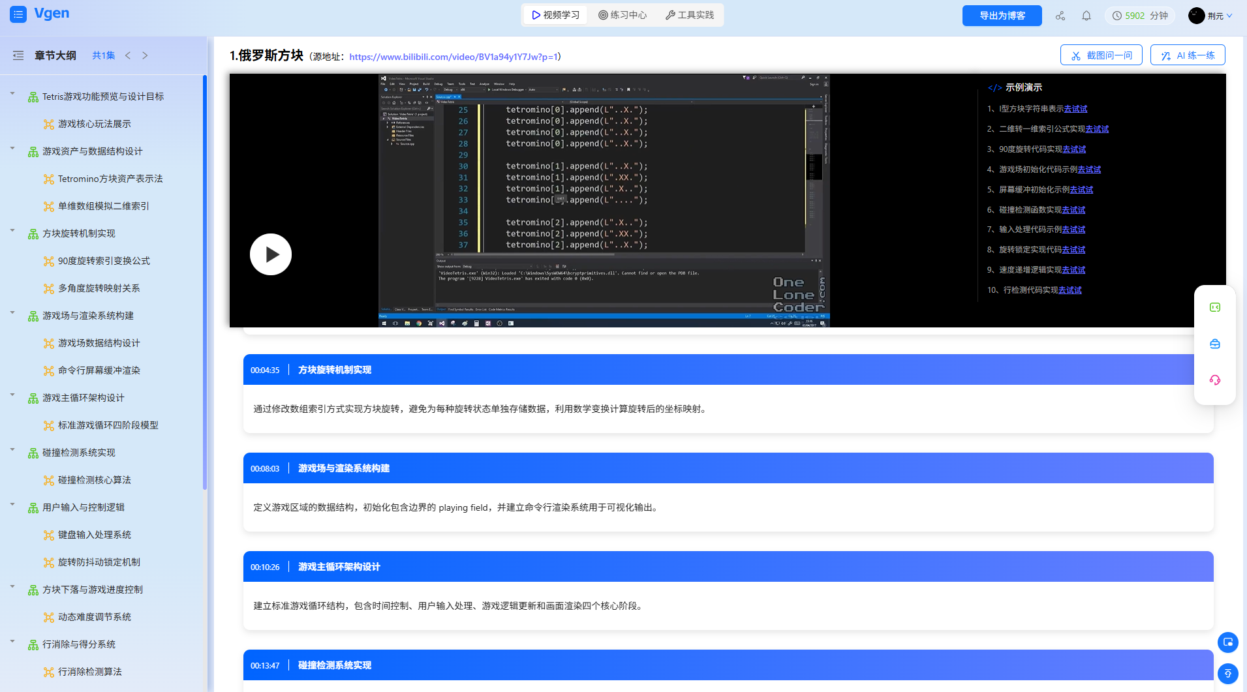Open the bilibili source video link
The height and width of the screenshot is (692, 1247).
pos(454,57)
